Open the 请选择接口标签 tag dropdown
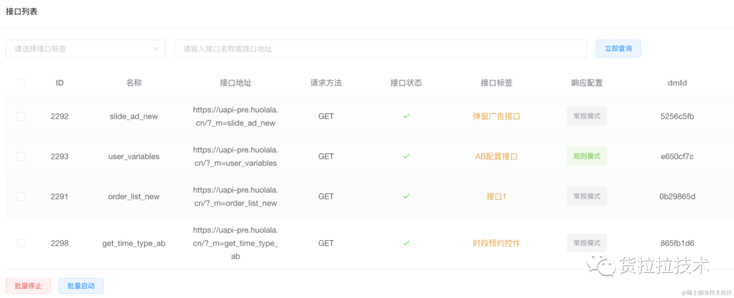Screen dimensions: 734x298 coord(86,49)
